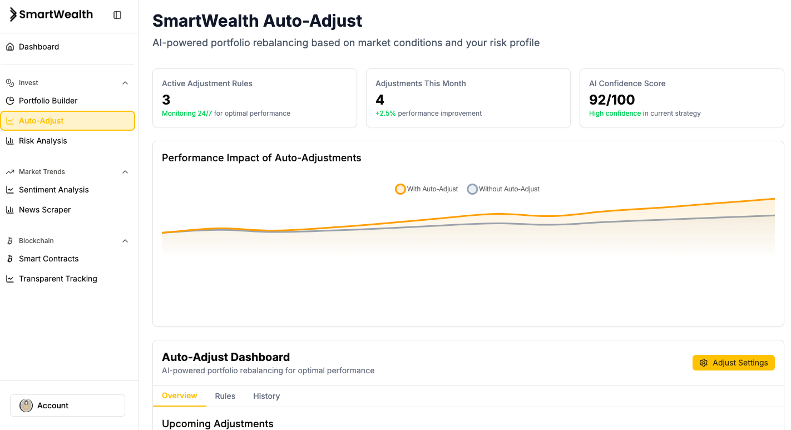Collapse the Market Trends section chevron
Image resolution: width=791 pixels, height=430 pixels.
coord(125,172)
